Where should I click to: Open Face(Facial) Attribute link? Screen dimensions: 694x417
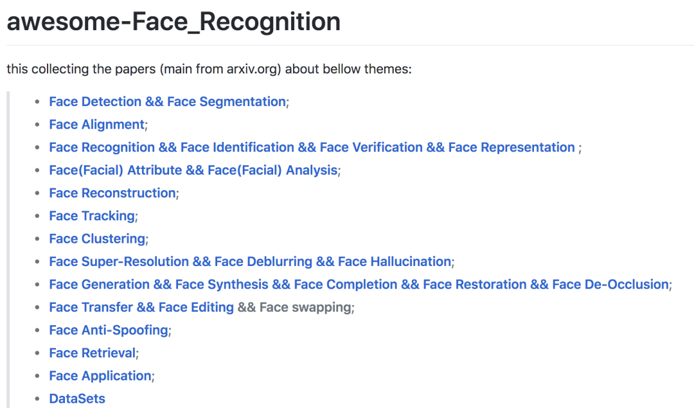pos(116,170)
